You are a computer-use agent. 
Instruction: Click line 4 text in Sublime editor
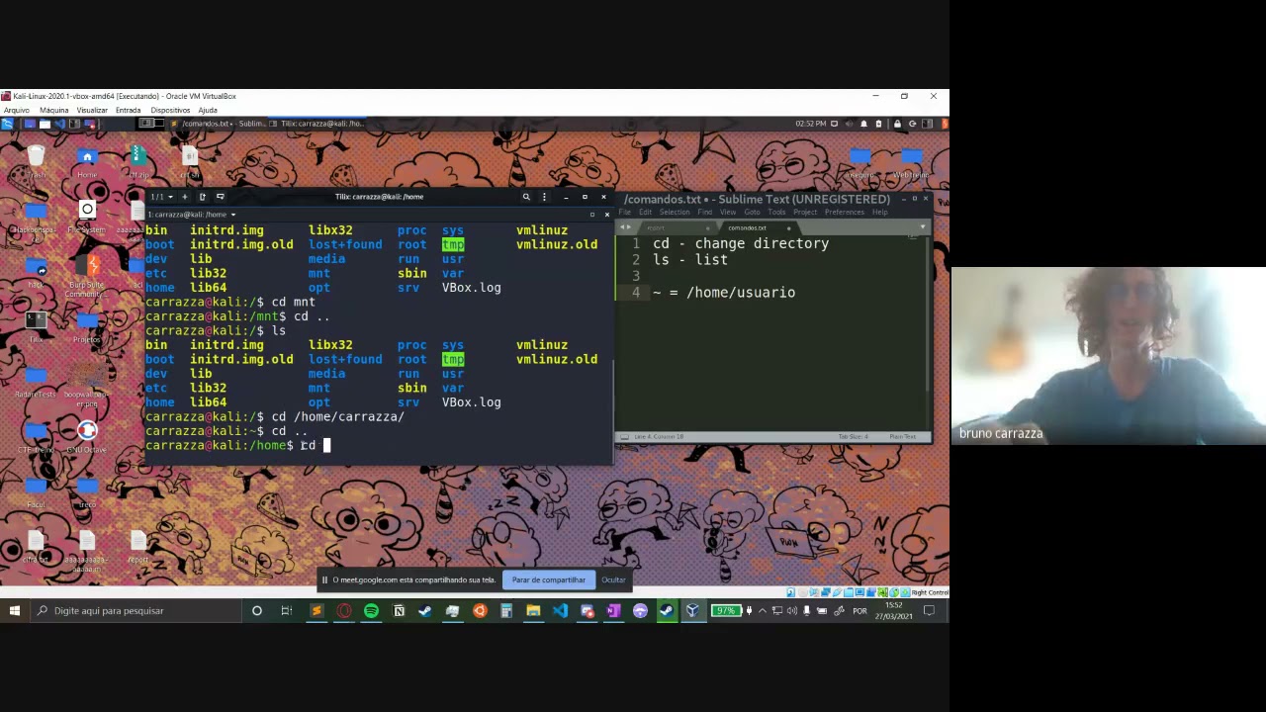723,293
